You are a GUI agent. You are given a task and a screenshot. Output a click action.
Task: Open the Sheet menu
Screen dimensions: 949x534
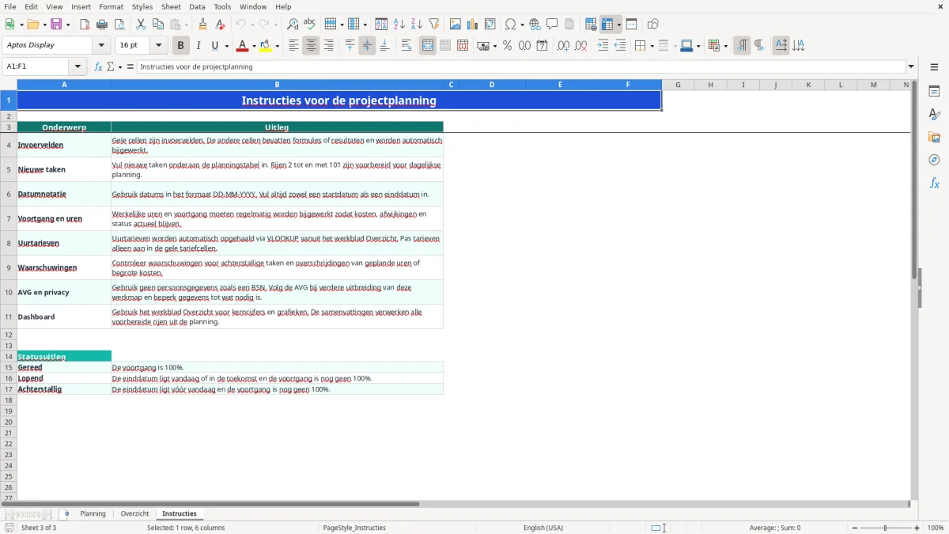171,6
